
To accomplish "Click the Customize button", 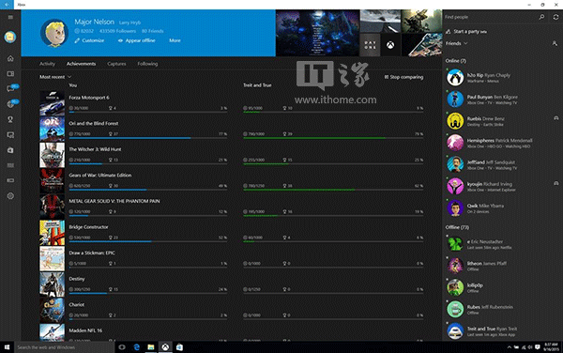I will pos(89,40).
